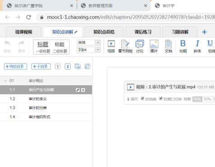Click the last icon in the catalog toolbar

point(87,66)
